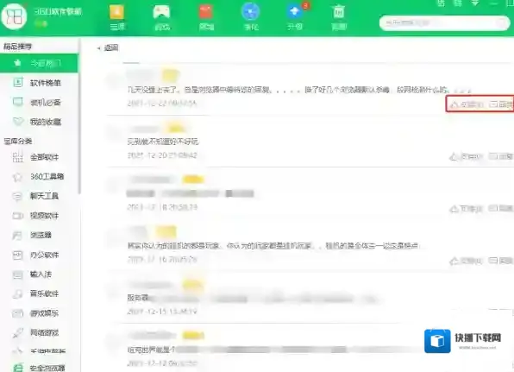Reply to the 2021-12-20 comment
The image size is (514, 372).
(x=501, y=156)
